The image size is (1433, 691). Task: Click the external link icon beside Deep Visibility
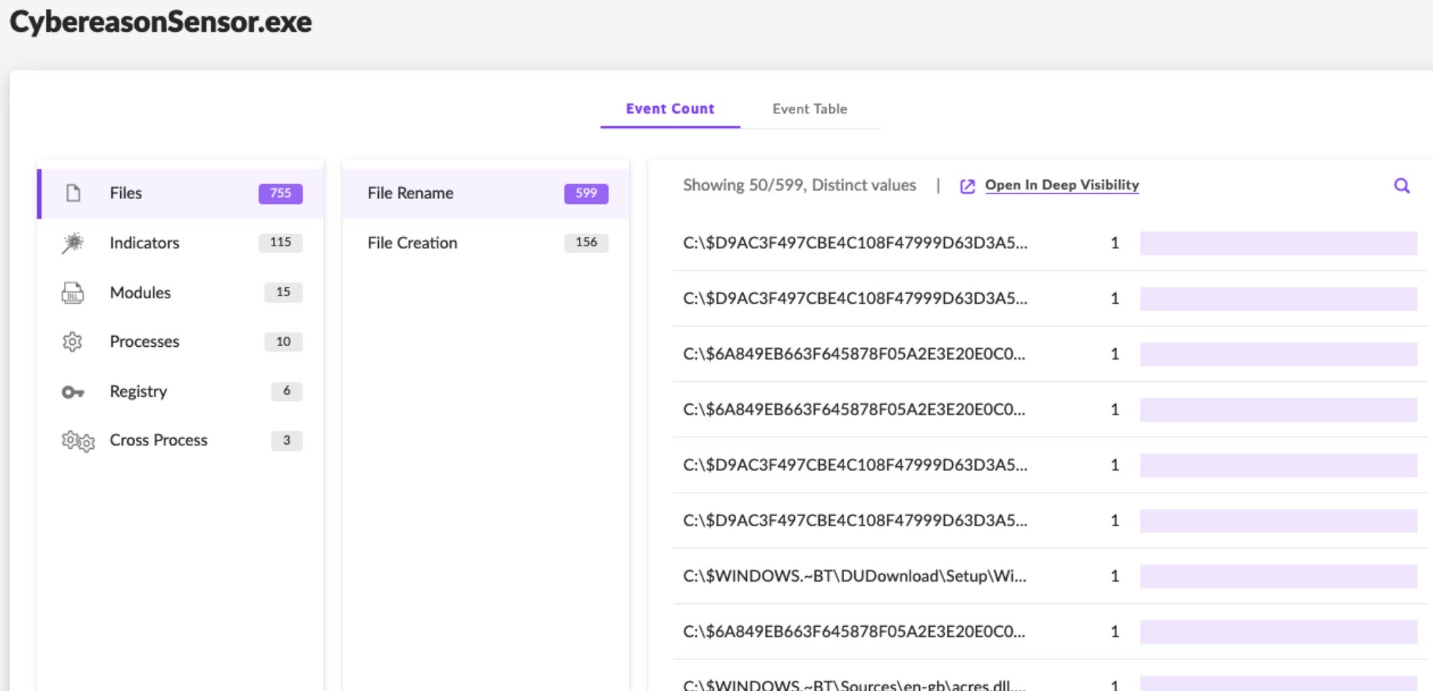[967, 186]
